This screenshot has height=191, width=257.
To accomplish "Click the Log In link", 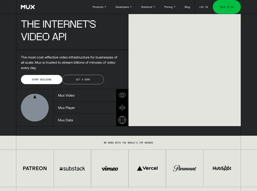I will click(204, 7).
